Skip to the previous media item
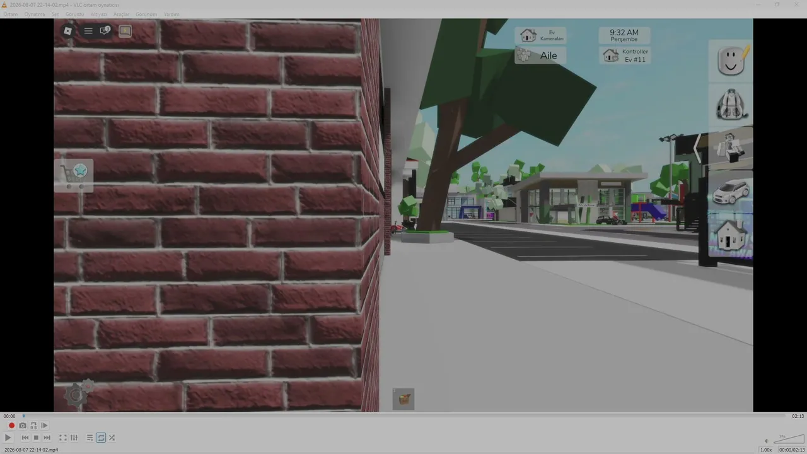 pyautogui.click(x=25, y=438)
